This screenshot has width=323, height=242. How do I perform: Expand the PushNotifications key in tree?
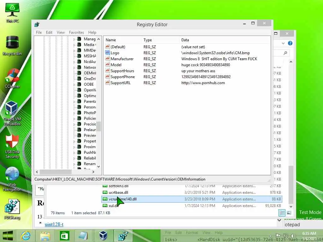[74, 153]
